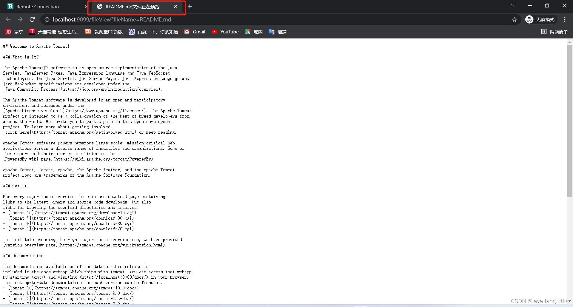Open the Chrome three-dot menu
Image resolution: width=573 pixels, height=307 pixels.
pyautogui.click(x=565, y=19)
